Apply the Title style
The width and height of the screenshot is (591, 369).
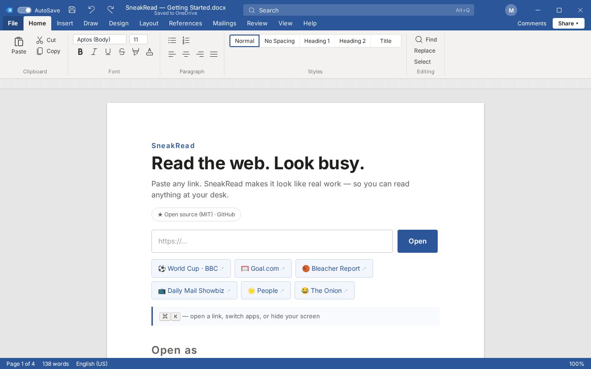click(386, 41)
